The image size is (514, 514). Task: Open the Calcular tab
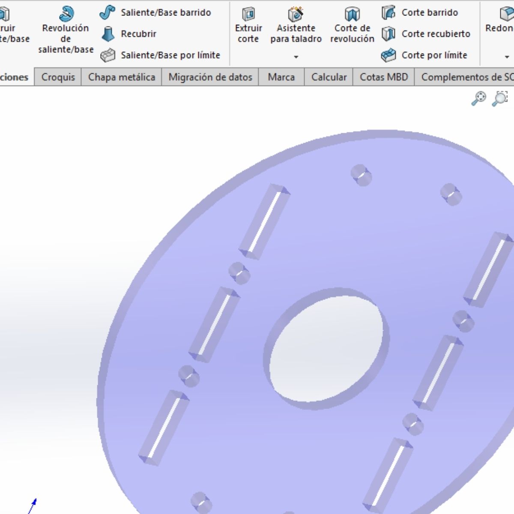(x=329, y=77)
